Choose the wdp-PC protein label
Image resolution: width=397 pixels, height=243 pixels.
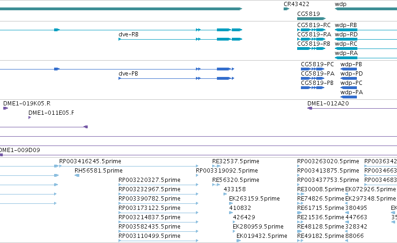click(x=351, y=83)
